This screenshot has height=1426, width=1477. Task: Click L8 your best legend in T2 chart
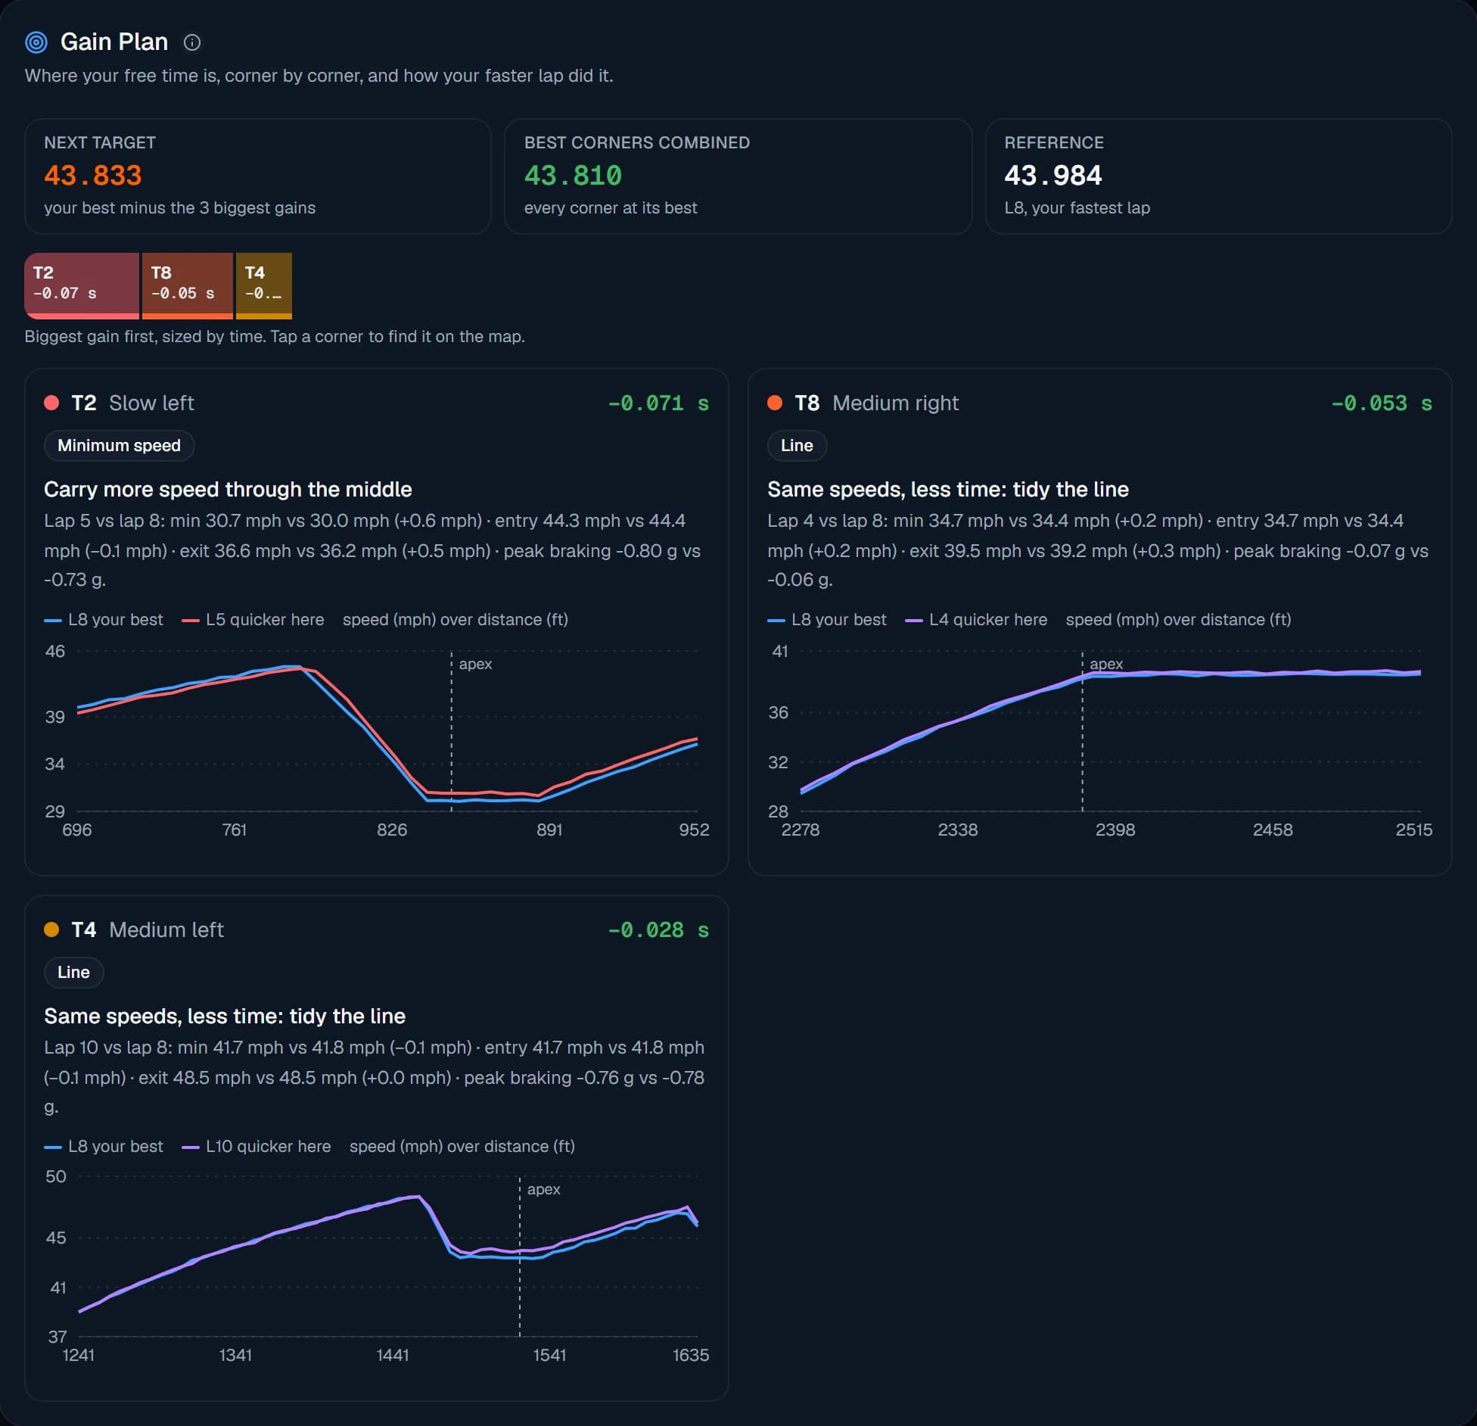click(104, 619)
